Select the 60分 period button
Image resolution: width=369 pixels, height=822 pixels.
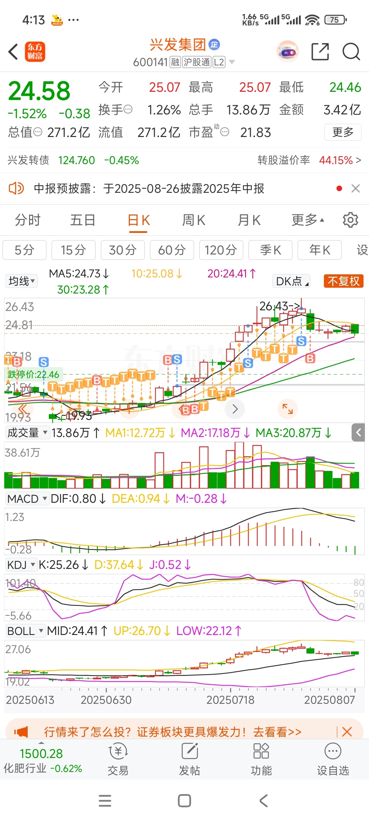[172, 250]
